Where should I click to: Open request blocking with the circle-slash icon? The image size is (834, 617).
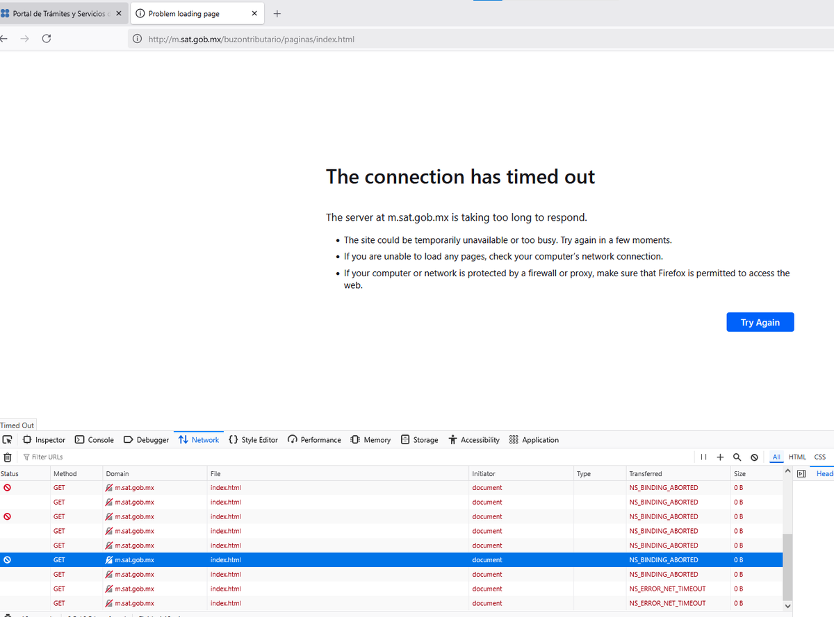pos(754,457)
